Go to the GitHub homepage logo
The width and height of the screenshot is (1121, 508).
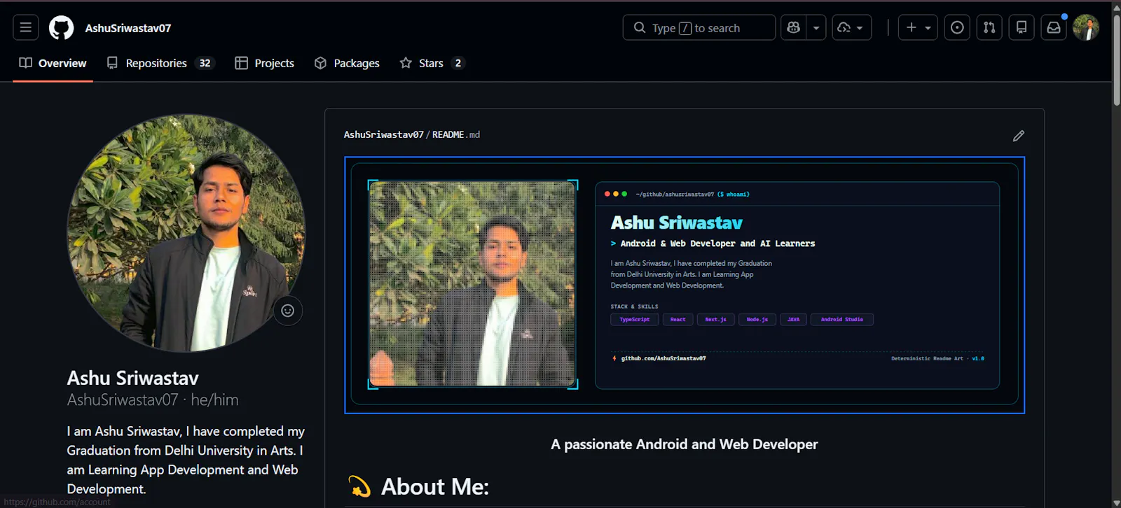(x=62, y=28)
